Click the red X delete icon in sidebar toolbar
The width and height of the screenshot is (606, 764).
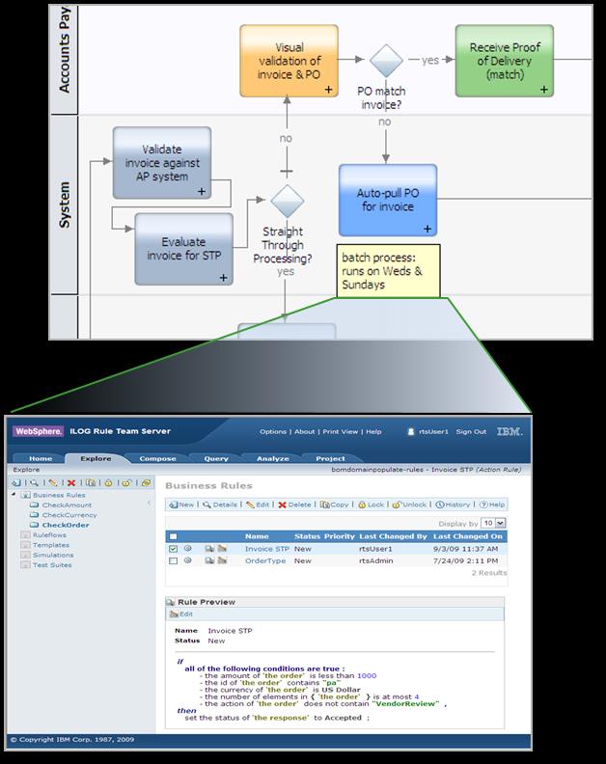[71, 483]
